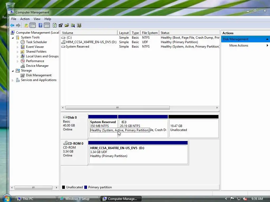Open the Action menu

point(25,19)
